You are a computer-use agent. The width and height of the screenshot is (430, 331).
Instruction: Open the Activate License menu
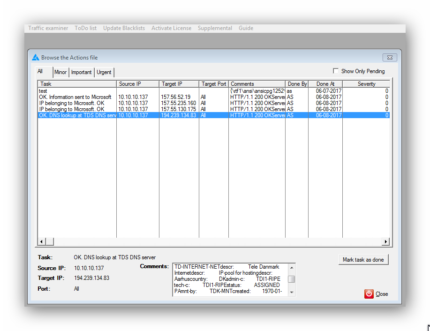(172, 28)
